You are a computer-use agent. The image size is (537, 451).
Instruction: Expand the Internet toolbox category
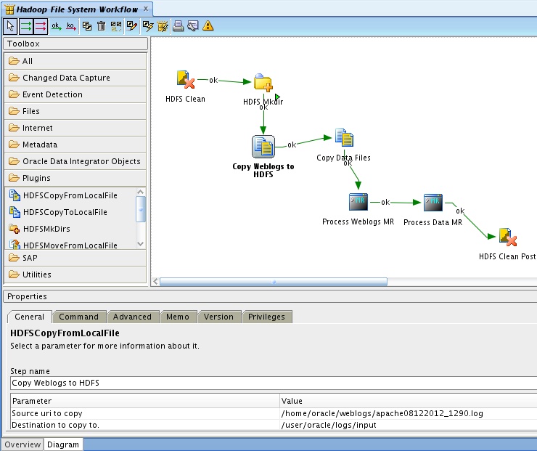point(75,128)
